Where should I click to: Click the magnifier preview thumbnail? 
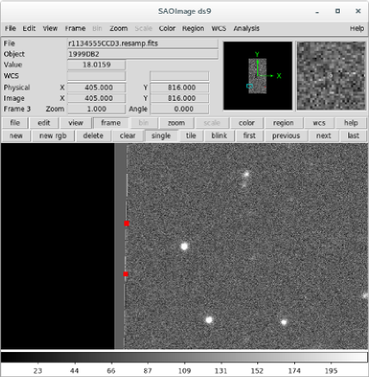[x=331, y=76]
